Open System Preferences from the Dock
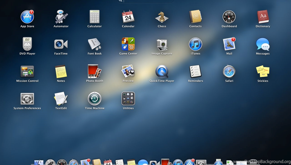This screenshot has height=165, width=291. tap(201, 163)
